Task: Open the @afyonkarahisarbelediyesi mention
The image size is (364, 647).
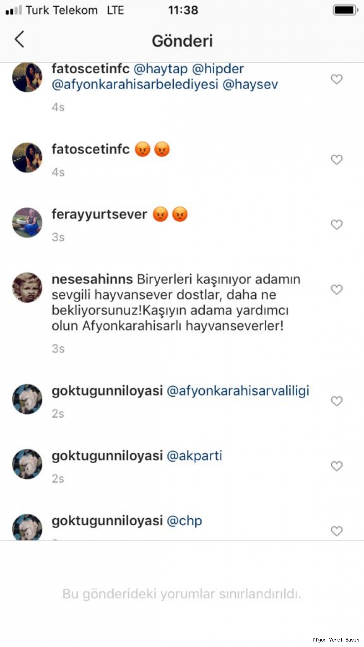Action: pos(135,85)
